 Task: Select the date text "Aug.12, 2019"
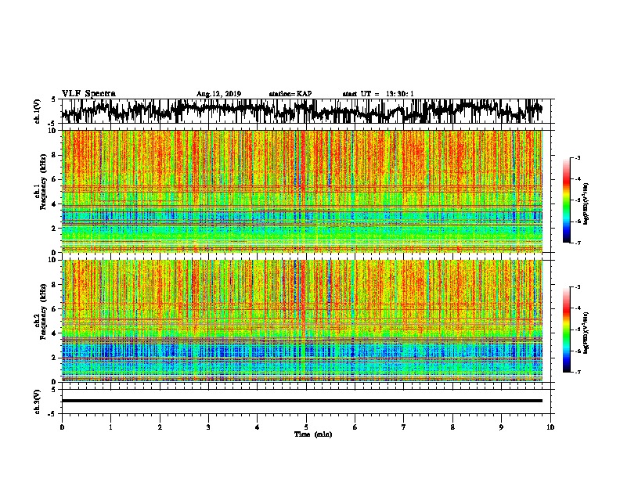pyautogui.click(x=218, y=94)
